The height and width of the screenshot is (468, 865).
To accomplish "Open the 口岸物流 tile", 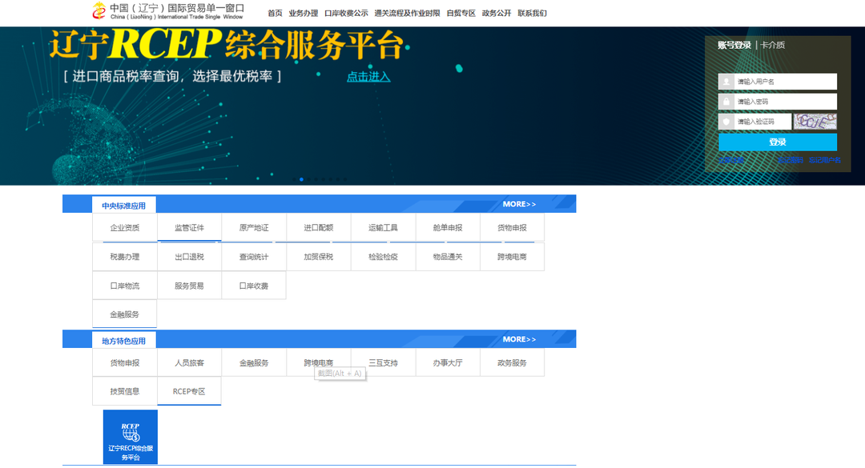I will pyautogui.click(x=125, y=286).
